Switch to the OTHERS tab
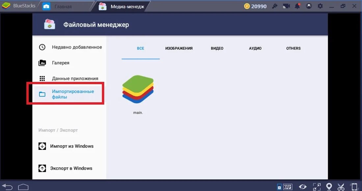The width and height of the screenshot is (362, 191). [294, 48]
